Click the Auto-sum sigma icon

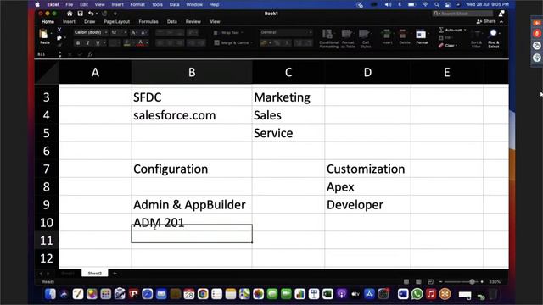click(x=441, y=30)
